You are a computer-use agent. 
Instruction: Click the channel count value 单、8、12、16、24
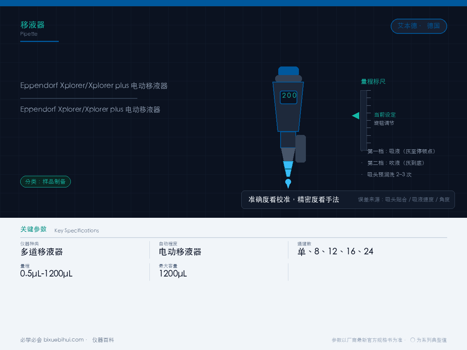[x=335, y=252]
